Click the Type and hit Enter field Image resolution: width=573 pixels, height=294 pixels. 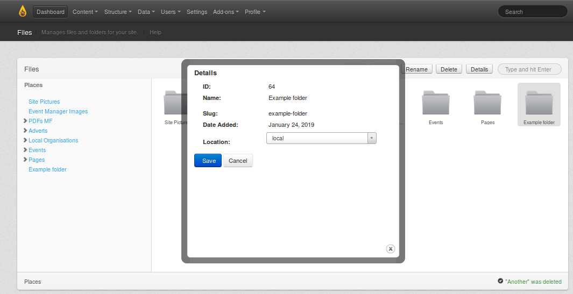coord(529,69)
